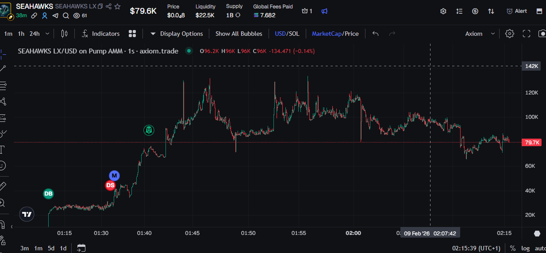Open the go-to-date calendar icon
Screen dimensions: 546x253
point(81,248)
